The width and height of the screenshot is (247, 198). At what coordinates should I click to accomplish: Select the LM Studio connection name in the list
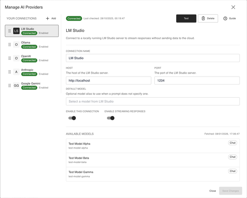tap(28, 29)
